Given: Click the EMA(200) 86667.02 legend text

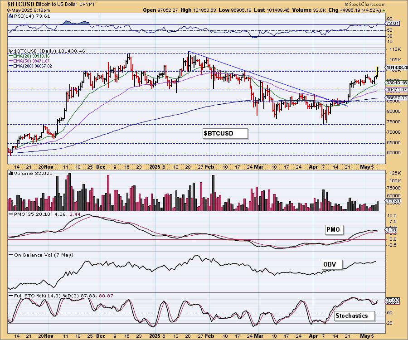Looking at the screenshot, I should [x=33, y=66].
